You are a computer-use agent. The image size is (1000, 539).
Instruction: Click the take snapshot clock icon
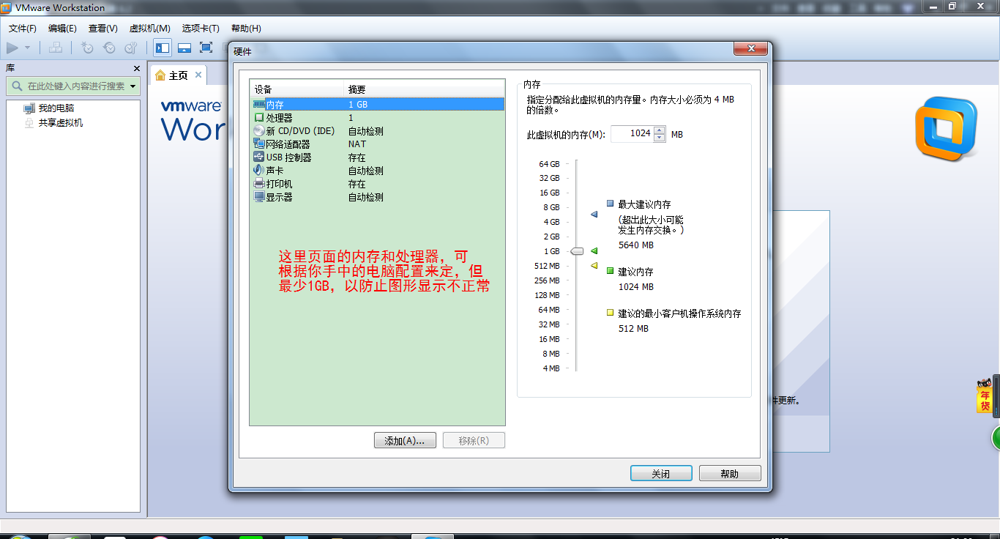pos(87,48)
